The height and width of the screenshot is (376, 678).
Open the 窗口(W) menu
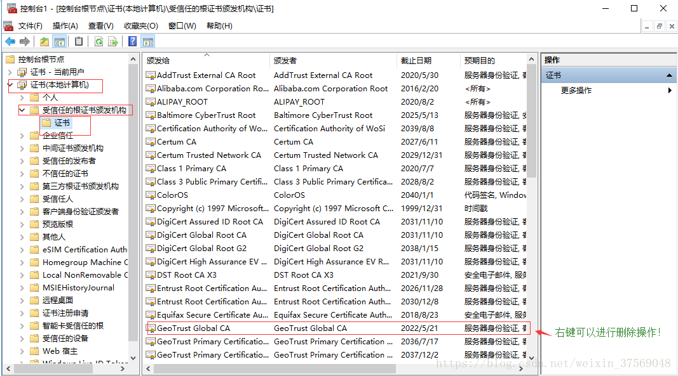click(182, 26)
